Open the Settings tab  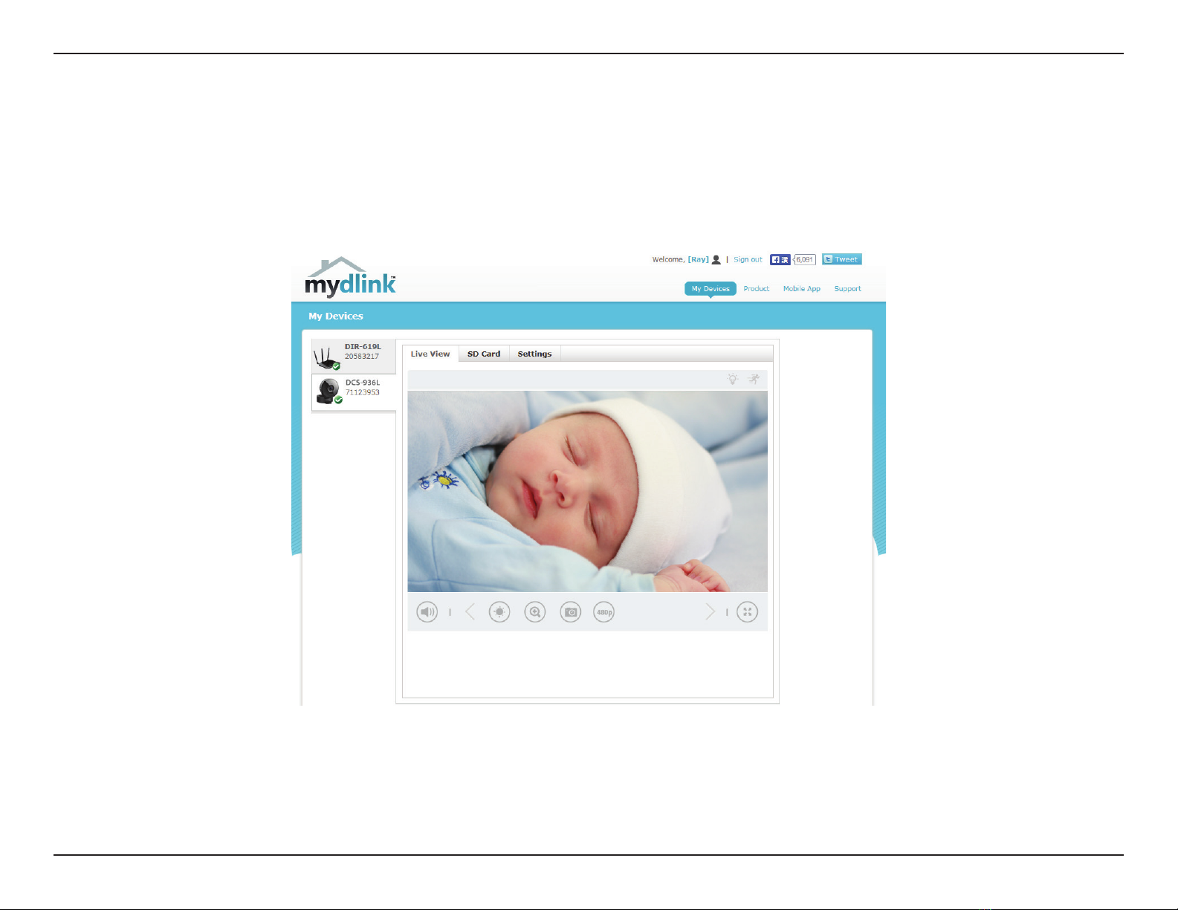tap(534, 354)
